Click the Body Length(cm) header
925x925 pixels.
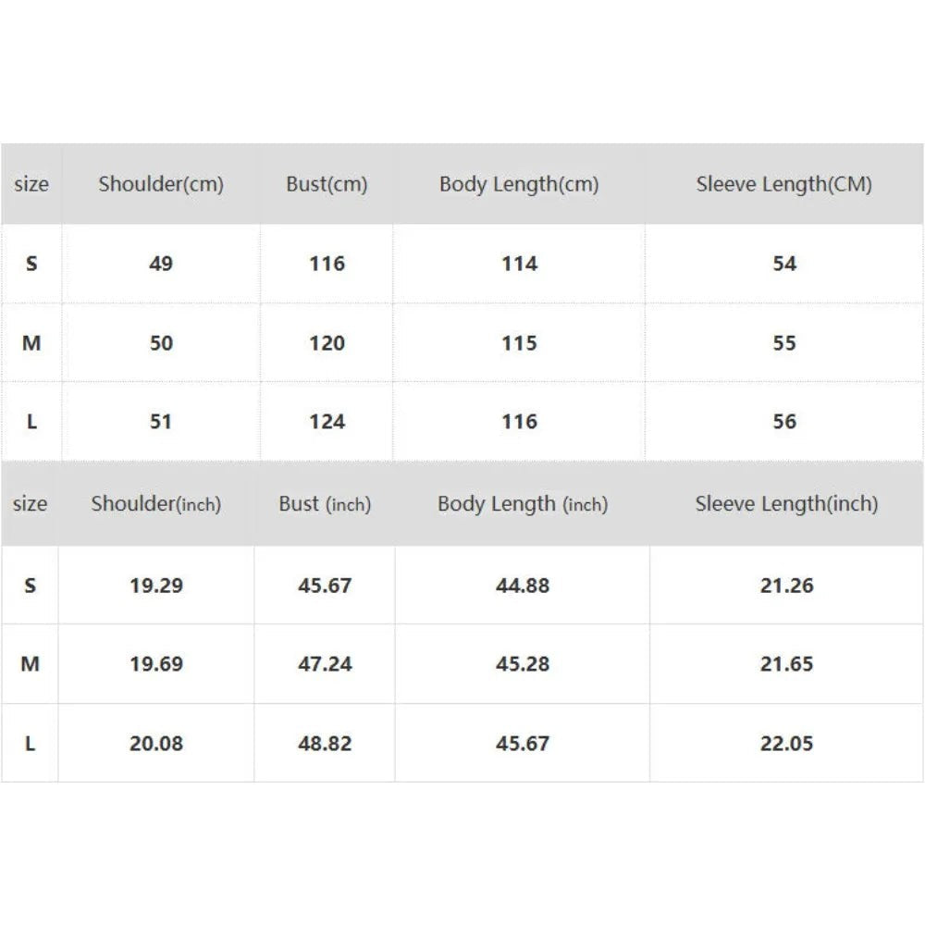(519, 184)
